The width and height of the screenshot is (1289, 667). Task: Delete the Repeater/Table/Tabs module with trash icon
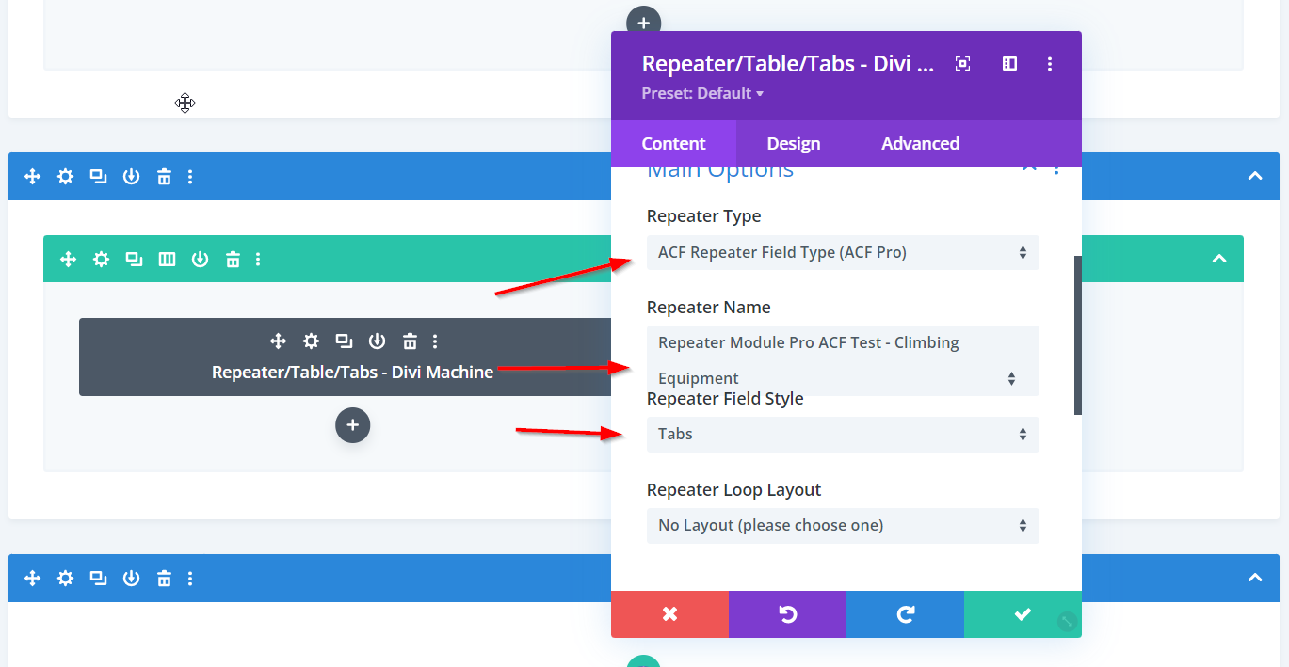point(410,341)
